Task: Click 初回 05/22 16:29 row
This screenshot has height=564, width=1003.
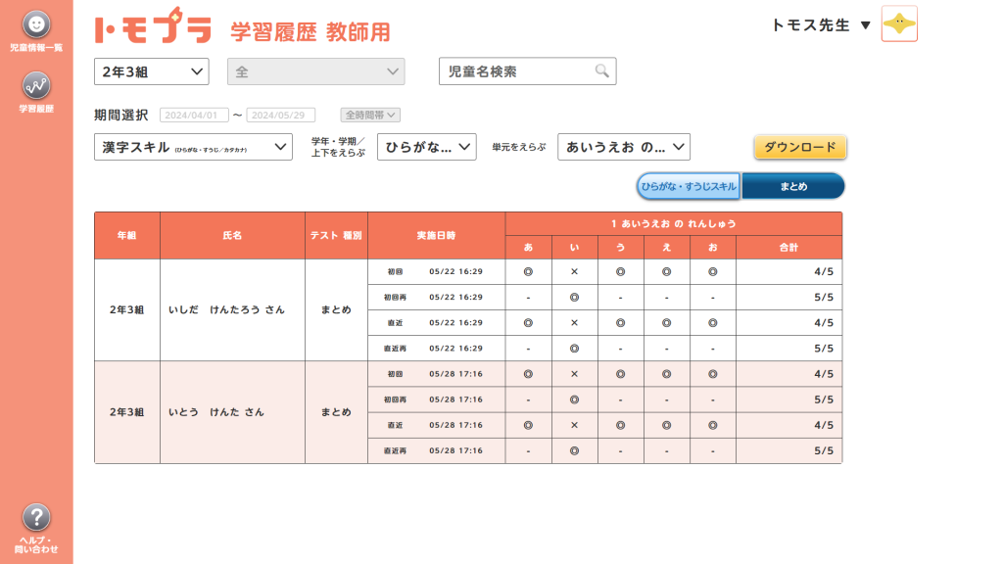Action: point(605,272)
